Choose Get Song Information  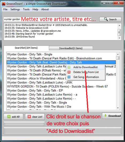click(86, 77)
